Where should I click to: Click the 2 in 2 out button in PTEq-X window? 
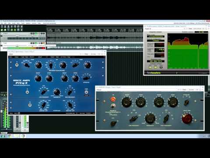(x=93, y=54)
